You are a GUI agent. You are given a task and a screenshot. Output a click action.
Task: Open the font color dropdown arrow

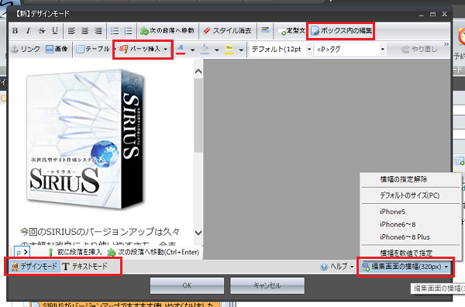[192, 50]
